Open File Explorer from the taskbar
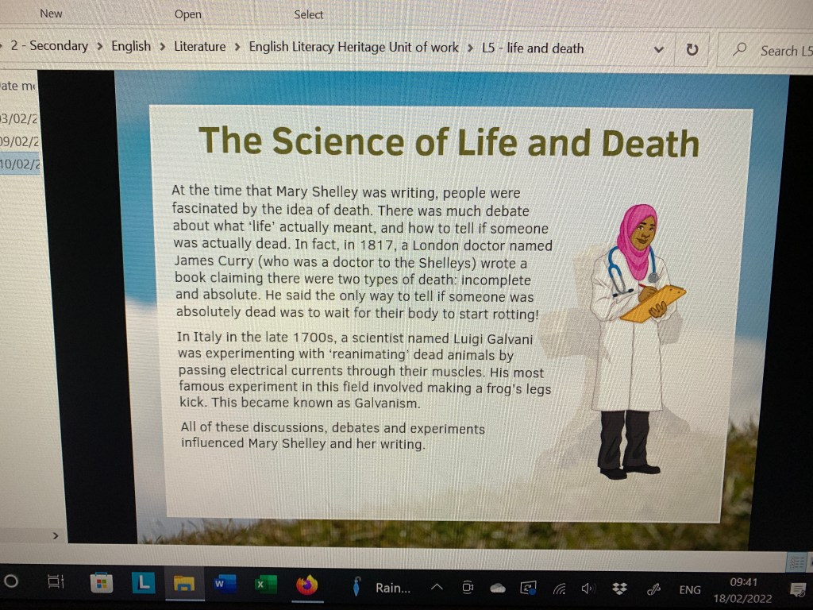This screenshot has height=610, width=813. tap(184, 585)
